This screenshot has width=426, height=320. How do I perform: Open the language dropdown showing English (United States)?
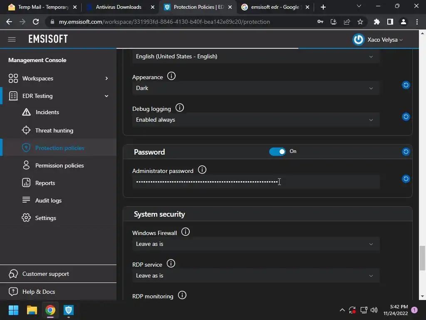pyautogui.click(x=256, y=56)
